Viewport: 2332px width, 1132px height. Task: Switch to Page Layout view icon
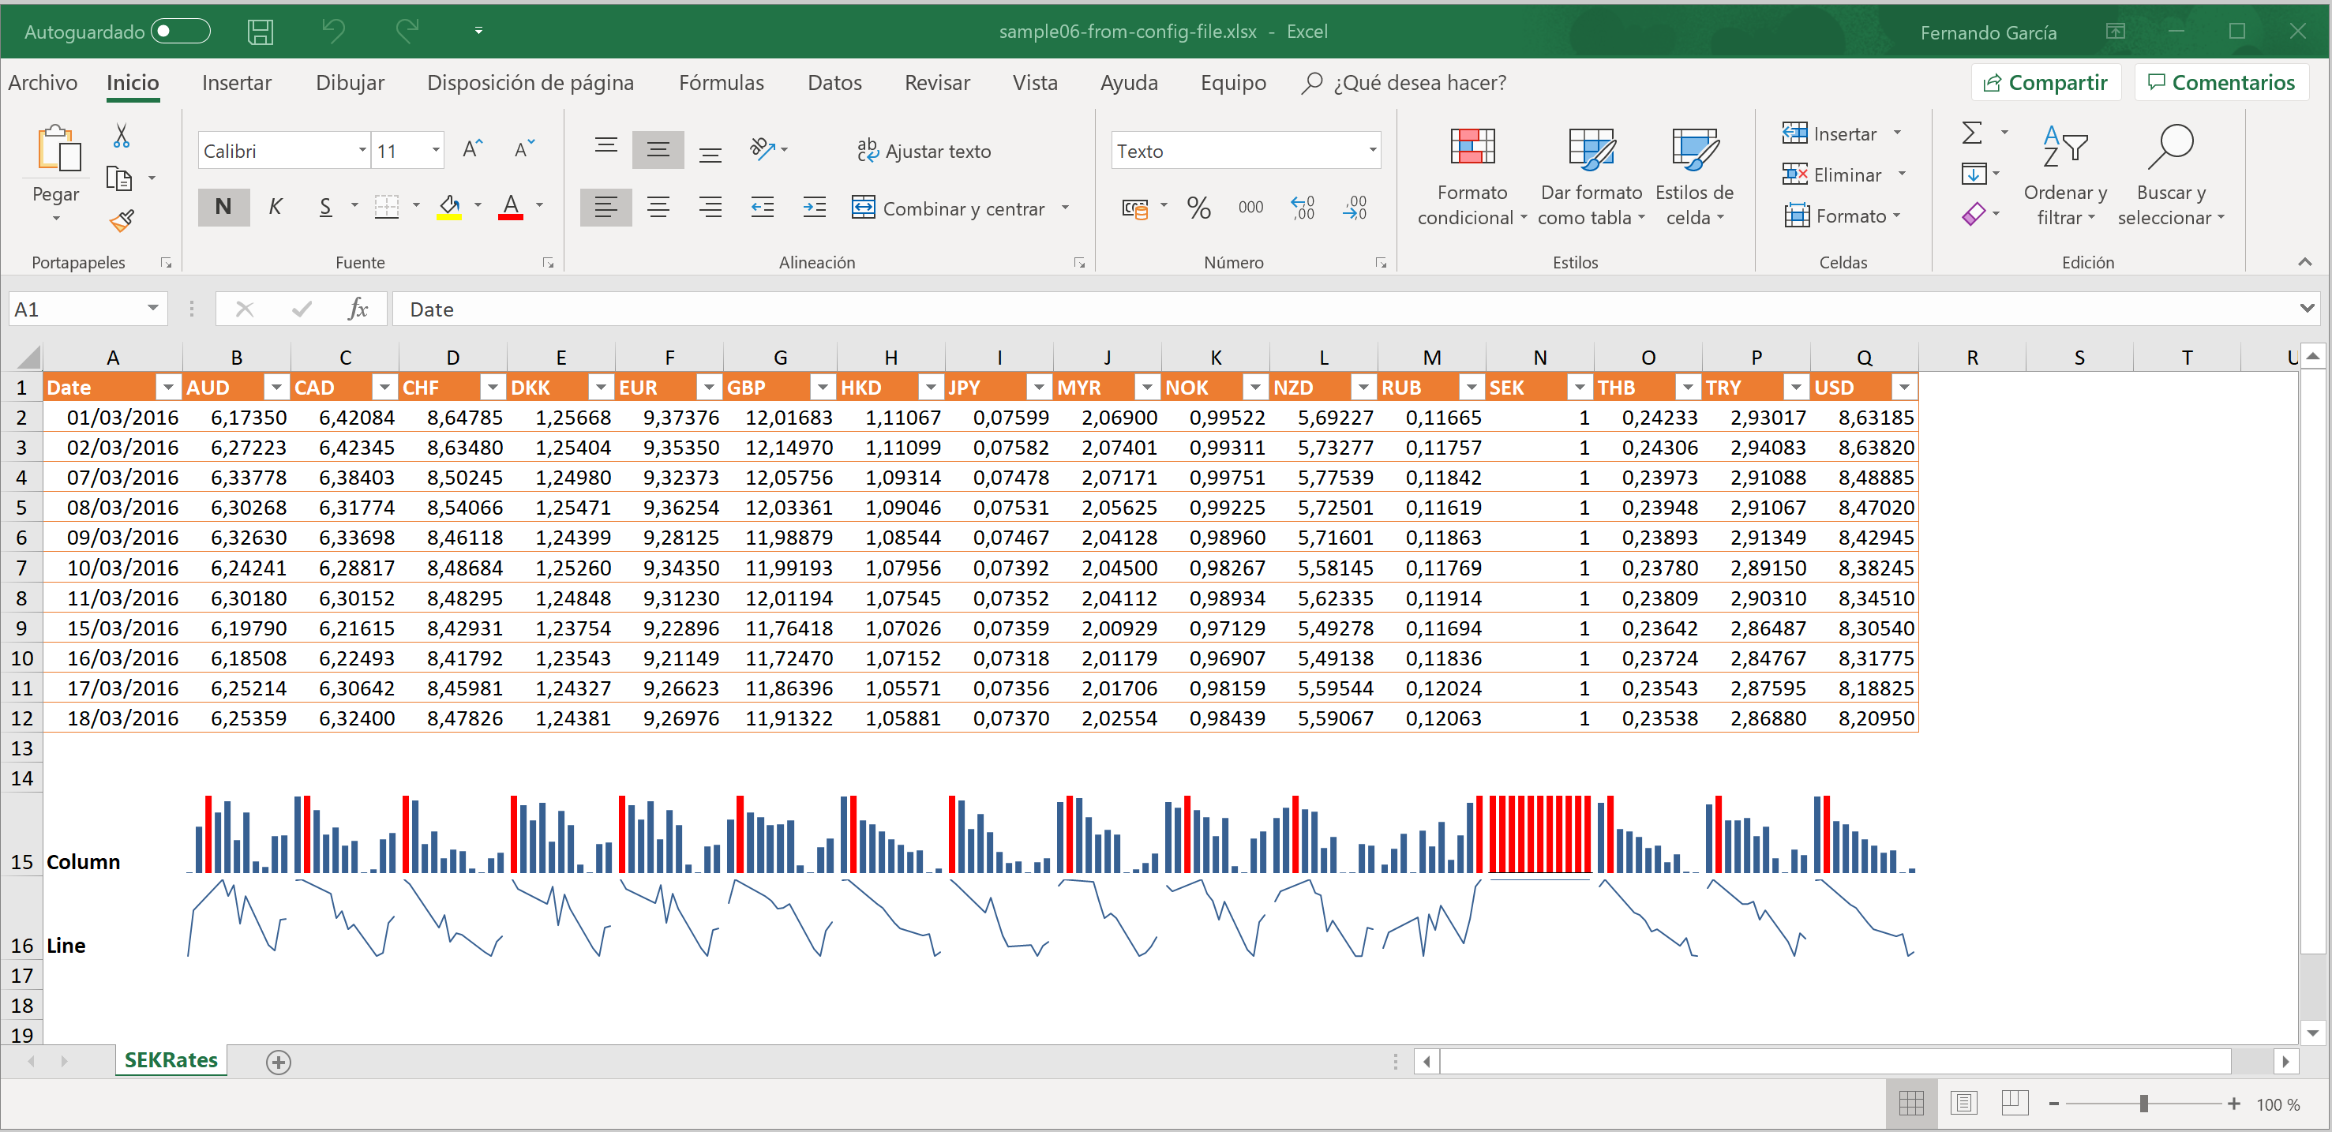pyautogui.click(x=1963, y=1103)
